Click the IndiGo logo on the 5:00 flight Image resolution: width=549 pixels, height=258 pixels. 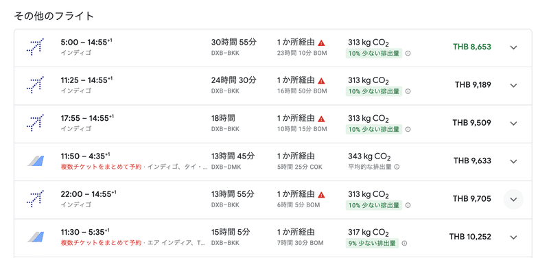tap(35, 47)
